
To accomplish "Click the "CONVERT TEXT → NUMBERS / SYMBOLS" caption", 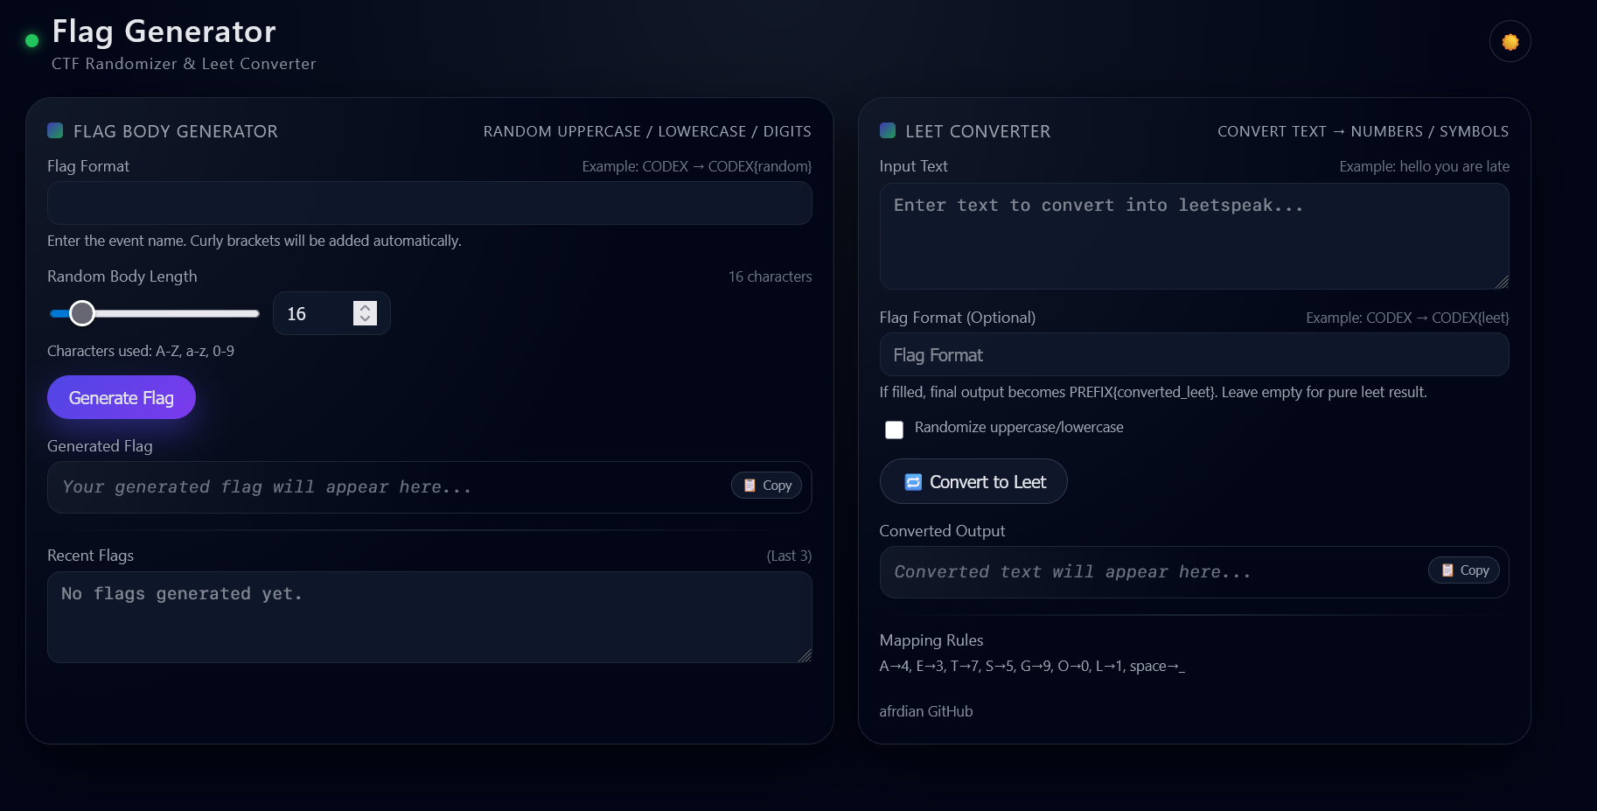I will pyautogui.click(x=1363, y=131).
